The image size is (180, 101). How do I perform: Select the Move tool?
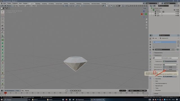click(3, 19)
